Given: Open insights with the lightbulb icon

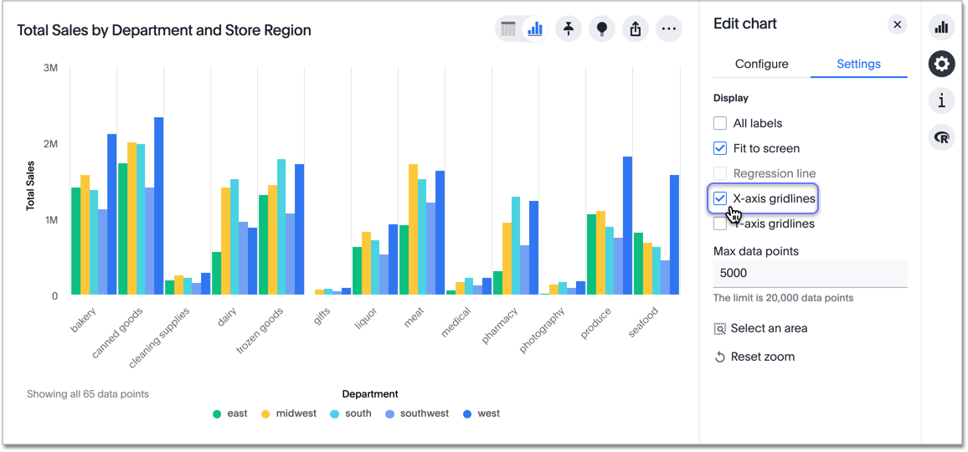Looking at the screenshot, I should (601, 29).
